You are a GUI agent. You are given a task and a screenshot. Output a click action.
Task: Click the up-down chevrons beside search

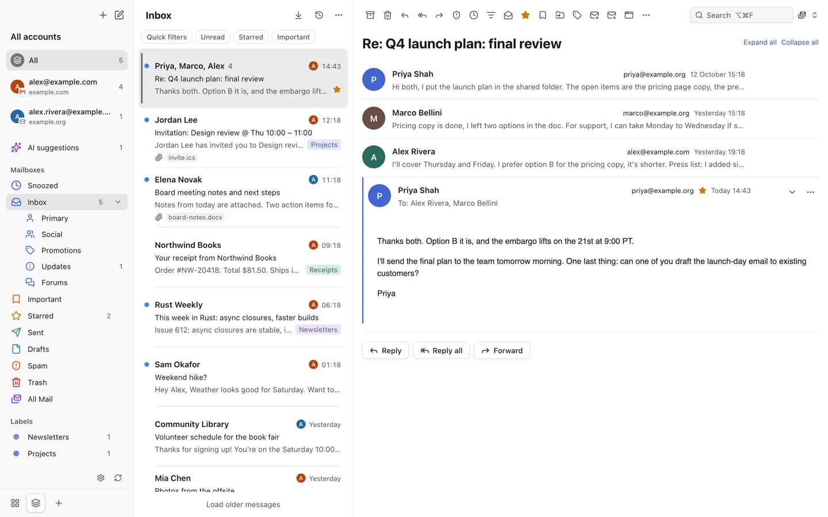(815, 16)
